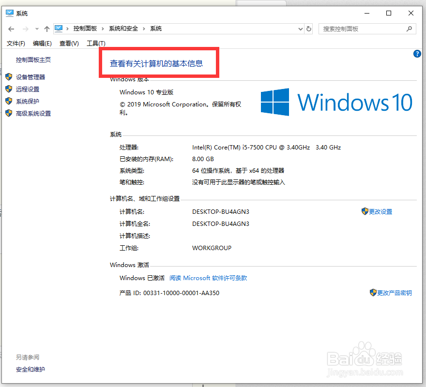Open the 文件(F) menu
The image size is (426, 387).
pos(16,44)
